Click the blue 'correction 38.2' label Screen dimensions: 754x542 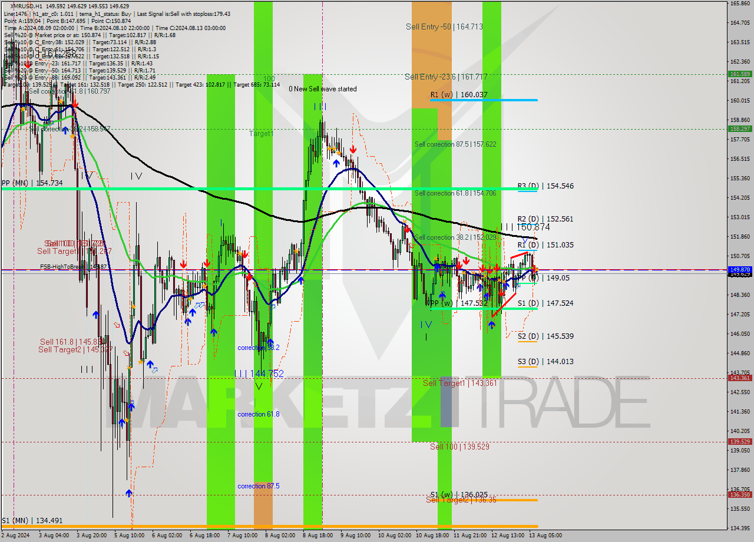point(259,348)
